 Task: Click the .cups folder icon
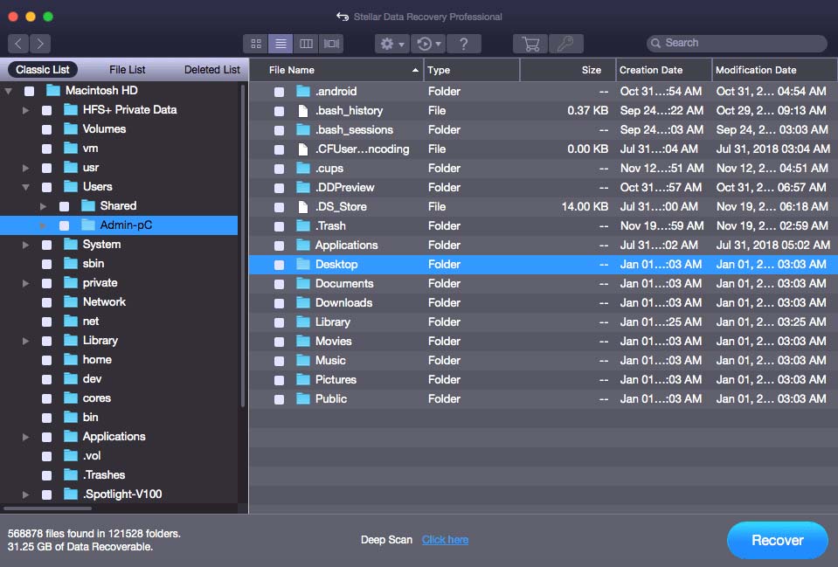point(303,169)
